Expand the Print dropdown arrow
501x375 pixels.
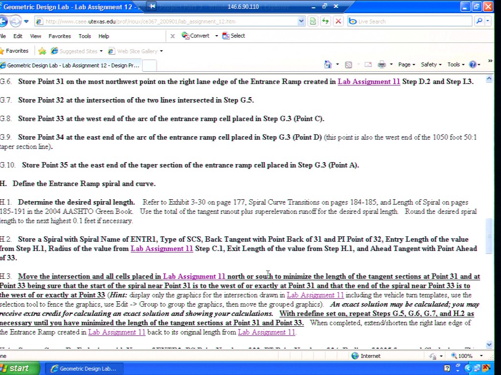391,64
